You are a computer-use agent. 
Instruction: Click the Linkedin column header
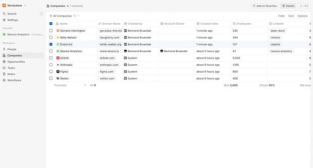click(x=287, y=24)
